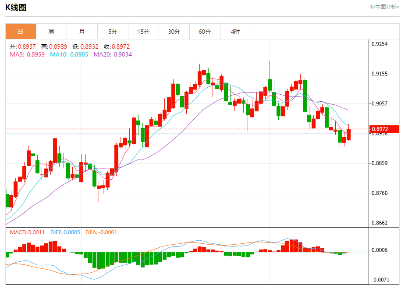Select the 15分 interval tab

tap(143, 32)
